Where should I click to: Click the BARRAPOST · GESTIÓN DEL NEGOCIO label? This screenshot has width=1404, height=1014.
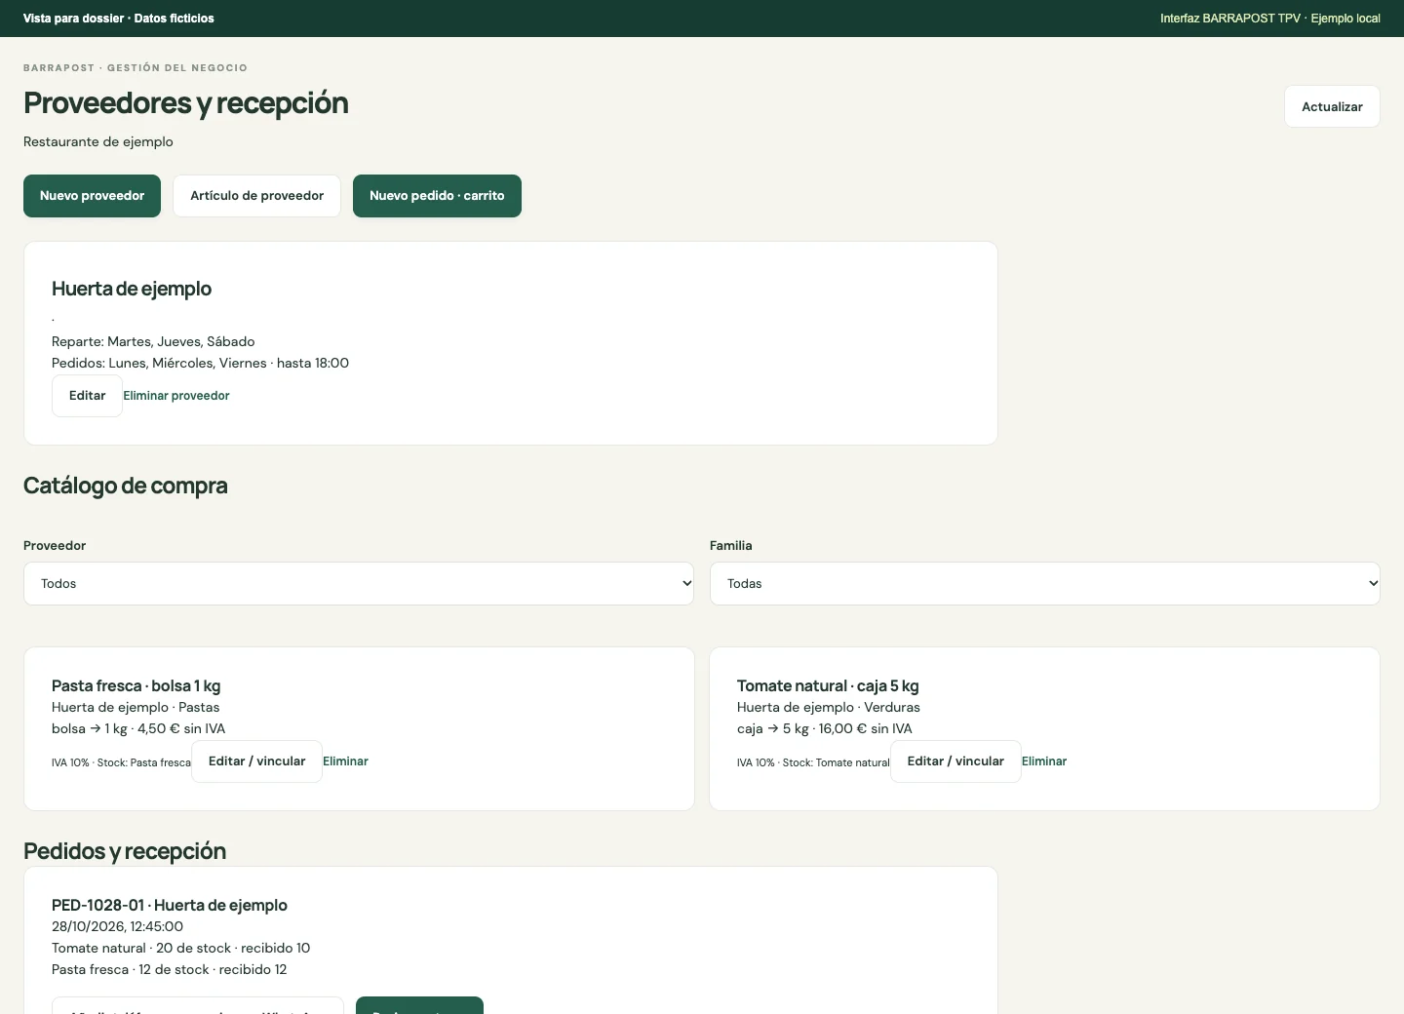pos(136,68)
